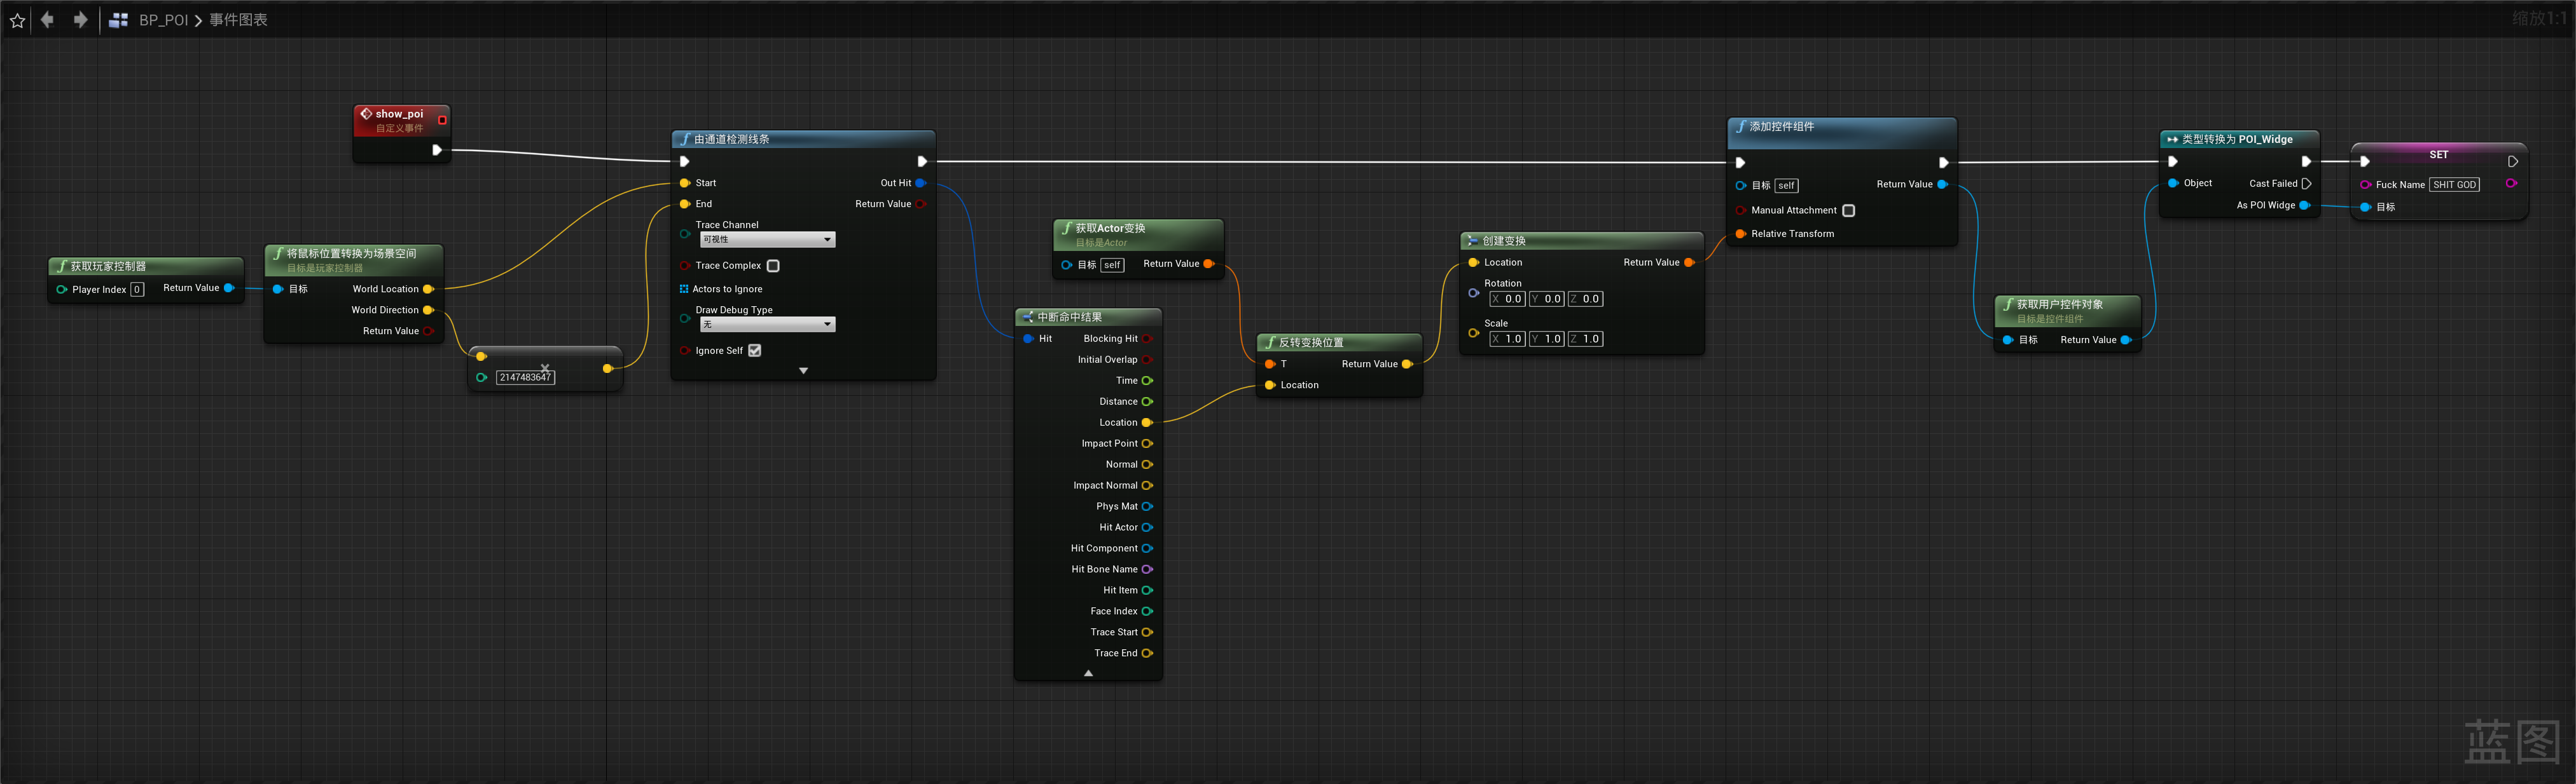Collapse the break hit result node arrow
Image resolution: width=2576 pixels, height=784 pixels.
coord(1088,673)
